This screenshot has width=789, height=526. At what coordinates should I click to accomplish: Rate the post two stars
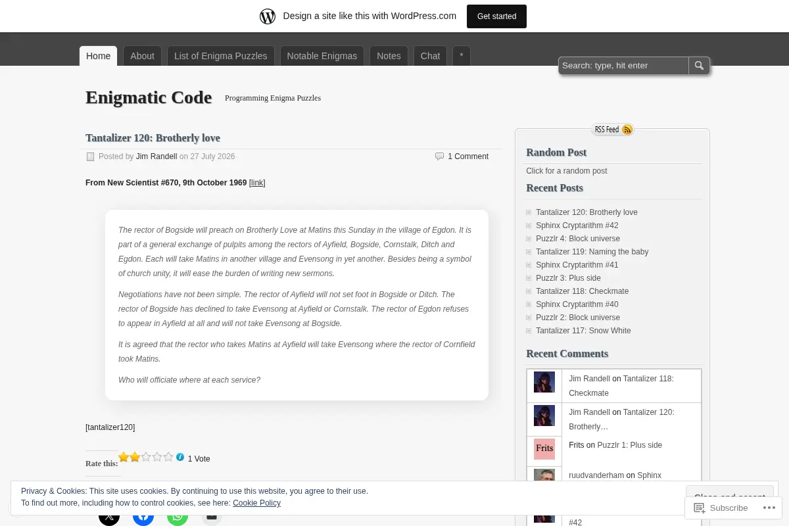click(x=135, y=457)
